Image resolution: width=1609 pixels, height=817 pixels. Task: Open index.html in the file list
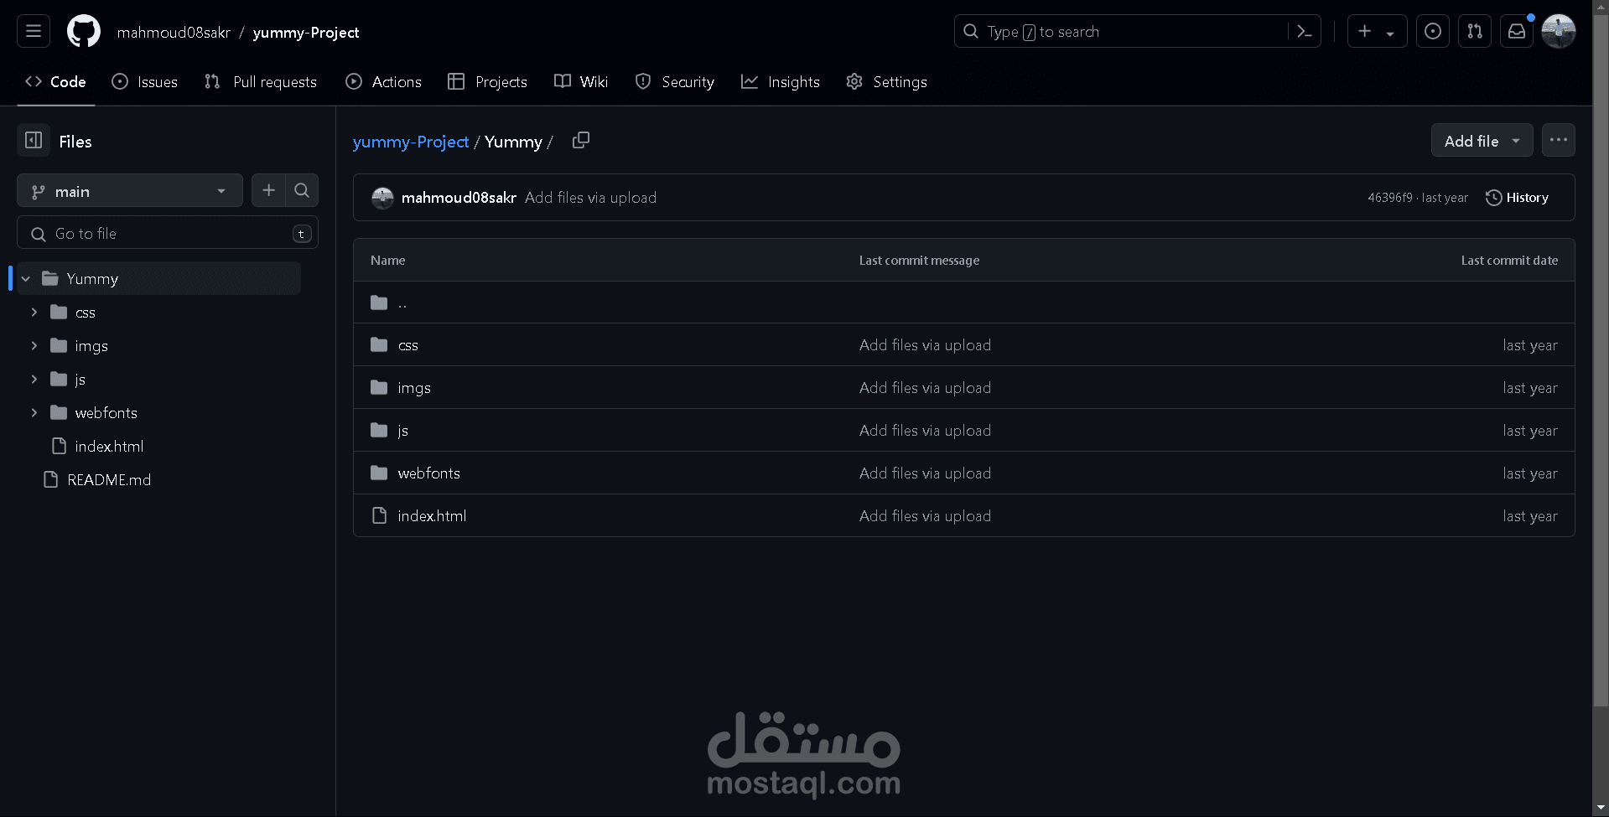click(432, 516)
